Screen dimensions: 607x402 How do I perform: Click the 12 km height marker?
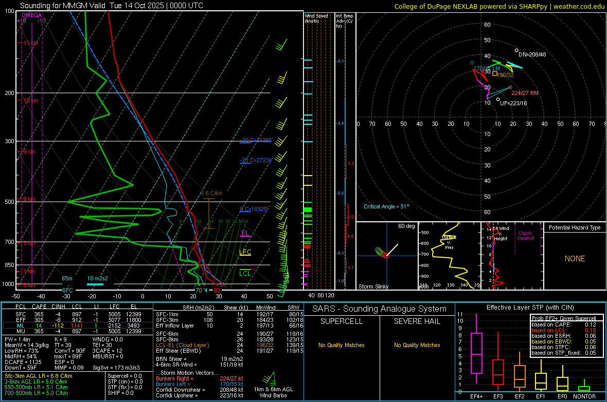tap(30, 100)
